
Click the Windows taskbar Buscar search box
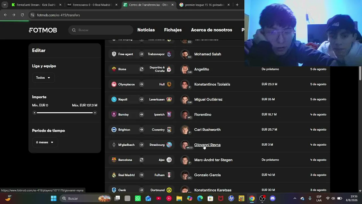pyautogui.click(x=85, y=198)
